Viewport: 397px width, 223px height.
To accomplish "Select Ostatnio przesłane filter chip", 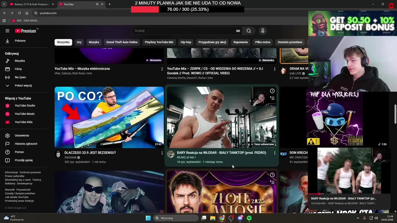I will pos(290,42).
